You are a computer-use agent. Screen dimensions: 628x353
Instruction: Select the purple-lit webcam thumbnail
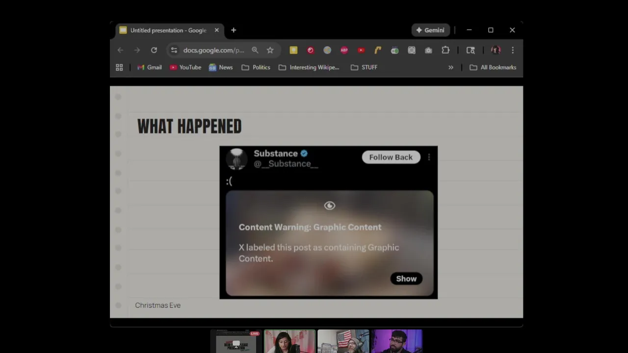click(396, 341)
